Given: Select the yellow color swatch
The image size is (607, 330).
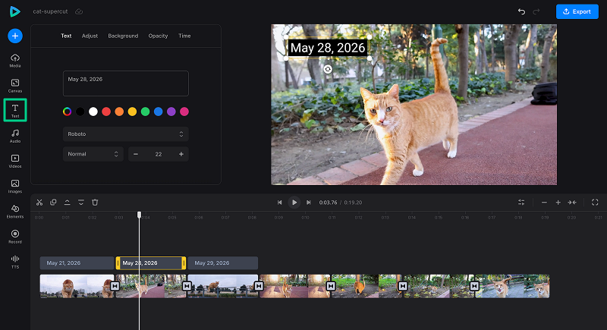Looking at the screenshot, I should click(x=132, y=112).
